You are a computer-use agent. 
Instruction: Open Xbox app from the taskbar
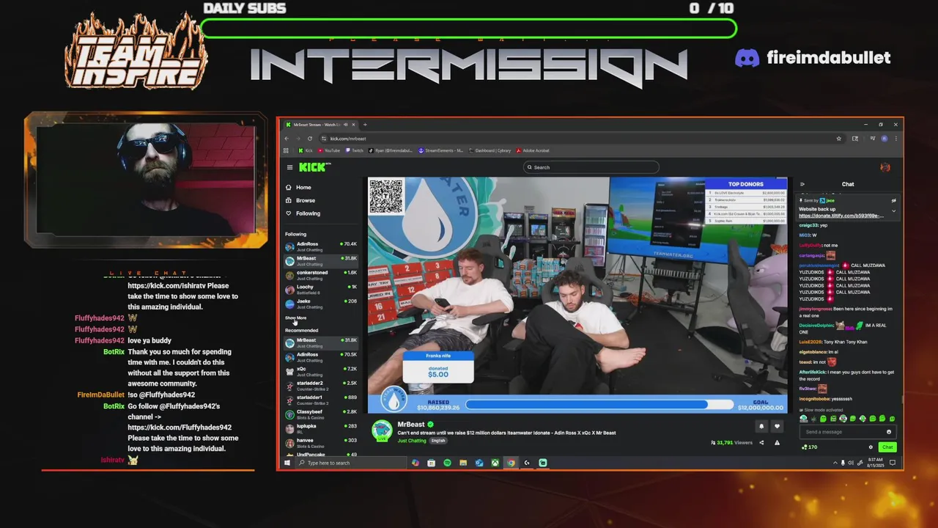tap(495, 463)
